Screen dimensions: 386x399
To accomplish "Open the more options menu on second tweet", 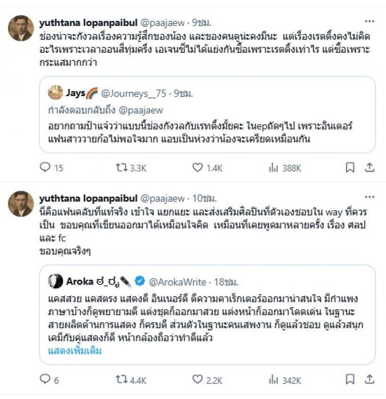I will (x=370, y=198).
